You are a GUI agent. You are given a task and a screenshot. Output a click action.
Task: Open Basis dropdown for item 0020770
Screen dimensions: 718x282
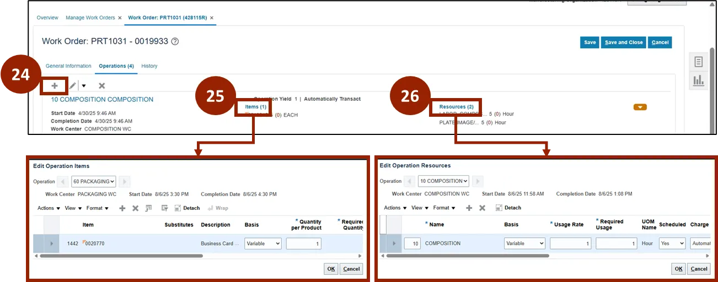(263, 243)
